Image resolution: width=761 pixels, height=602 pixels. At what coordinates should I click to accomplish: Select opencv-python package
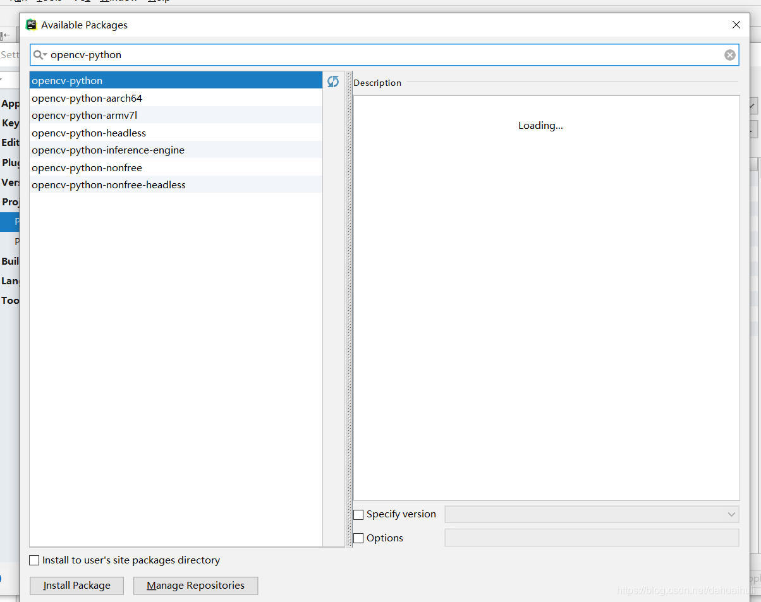(x=176, y=80)
